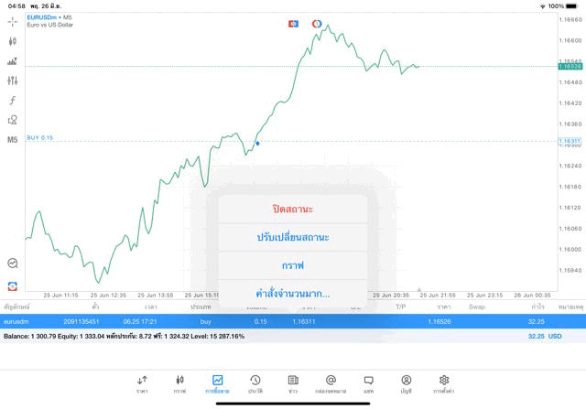Open chart type candlestick icon
This screenshot has width=586, height=409.
(13, 41)
